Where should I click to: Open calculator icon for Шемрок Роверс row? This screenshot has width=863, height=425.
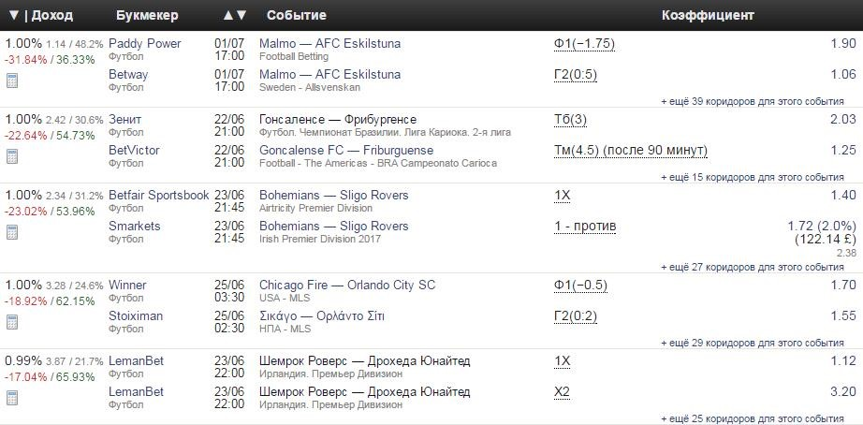(x=12, y=398)
